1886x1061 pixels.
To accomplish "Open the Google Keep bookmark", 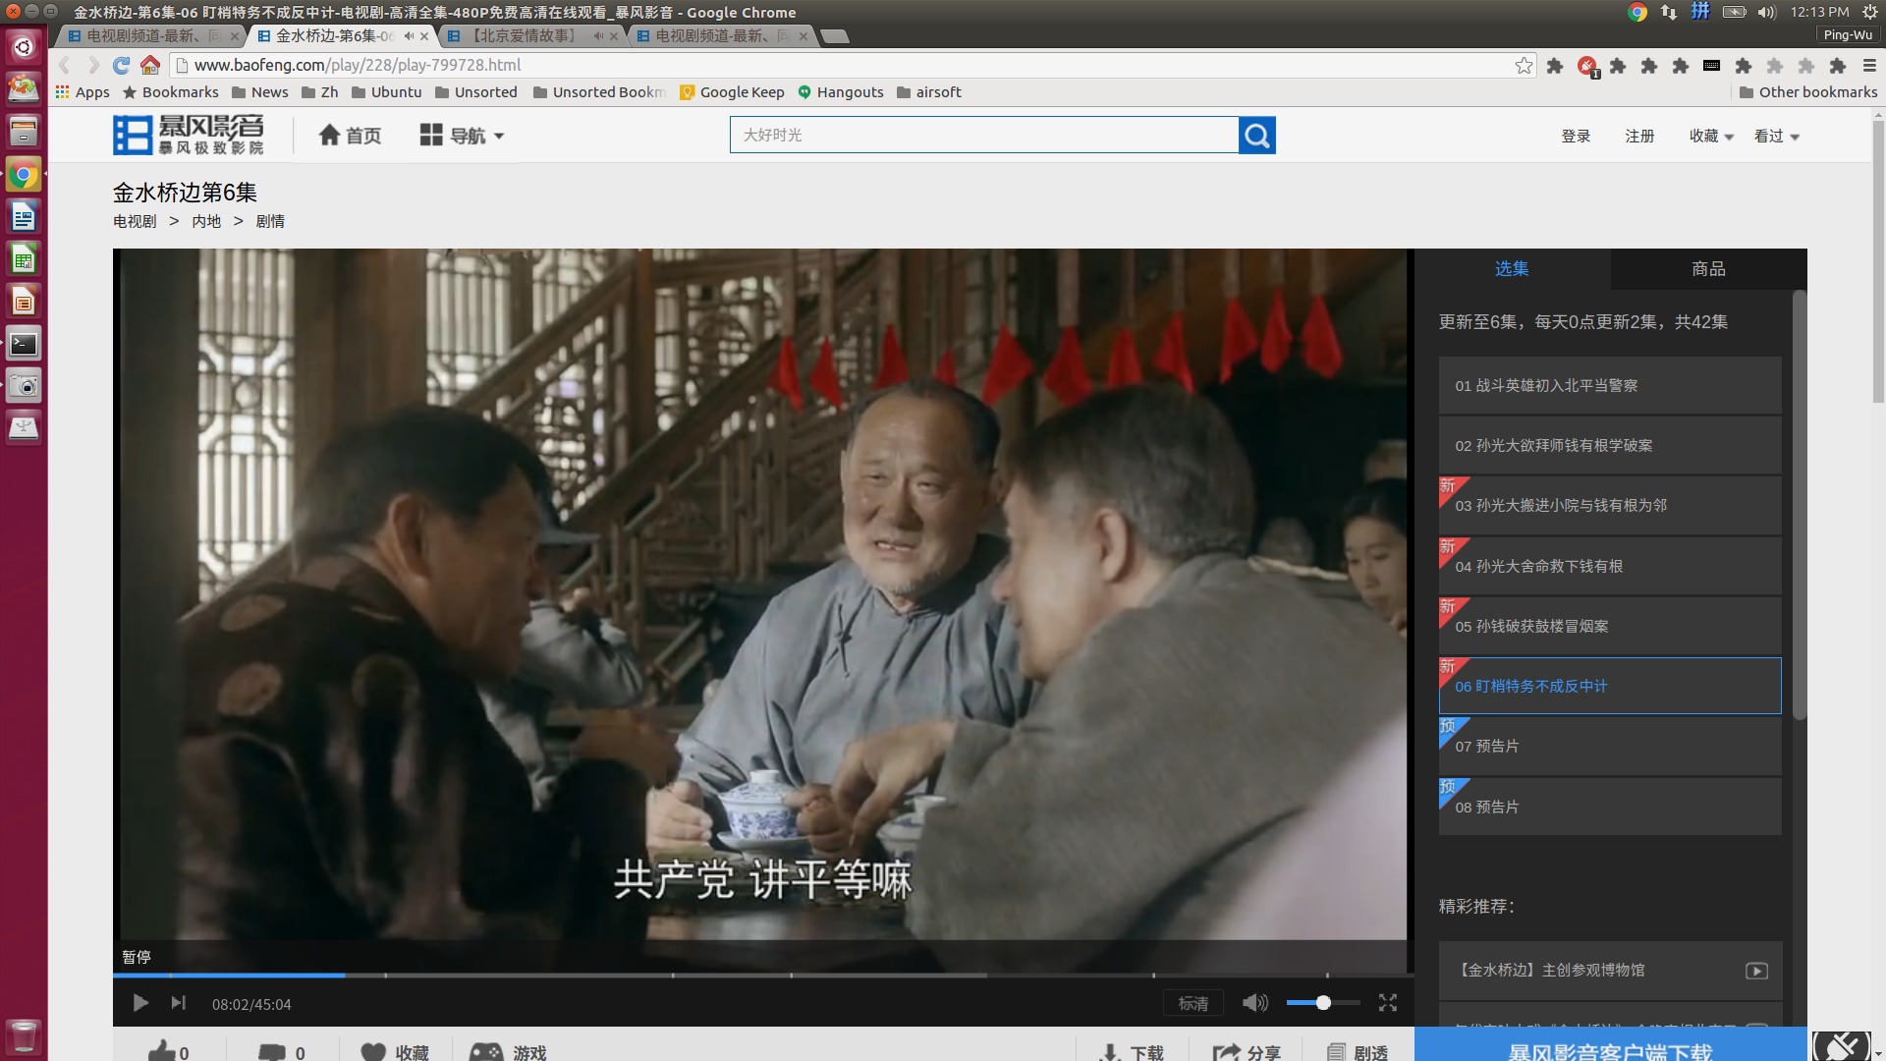I will (733, 92).
